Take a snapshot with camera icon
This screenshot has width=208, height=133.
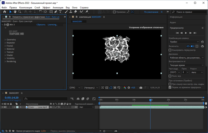(141, 88)
